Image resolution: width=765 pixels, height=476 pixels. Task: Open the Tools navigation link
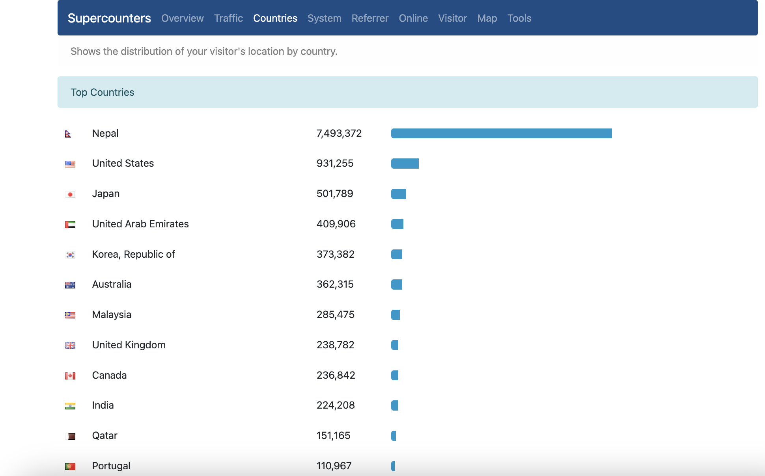[519, 18]
